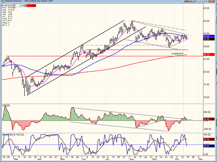Click the Oct month label on the time axis

(x=177, y=159)
